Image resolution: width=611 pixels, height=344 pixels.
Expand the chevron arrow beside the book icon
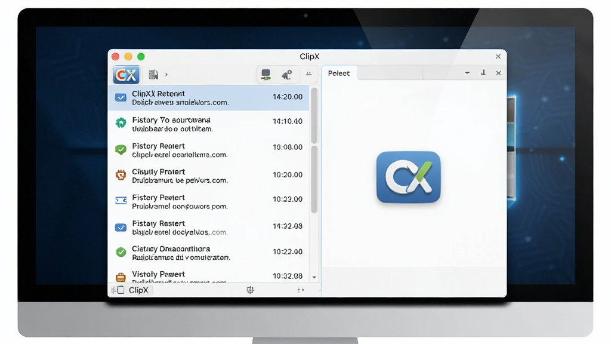[166, 74]
